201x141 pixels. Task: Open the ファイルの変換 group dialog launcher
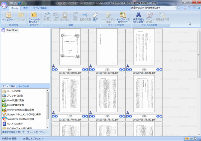click(x=168, y=25)
